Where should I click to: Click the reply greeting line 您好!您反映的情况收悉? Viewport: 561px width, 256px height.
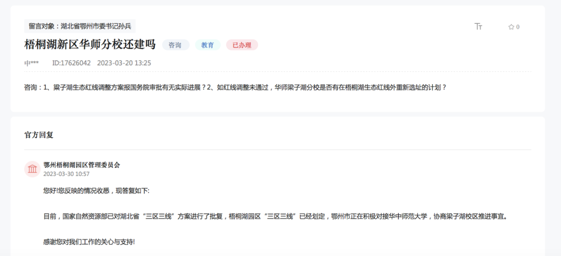pyautogui.click(x=96, y=191)
